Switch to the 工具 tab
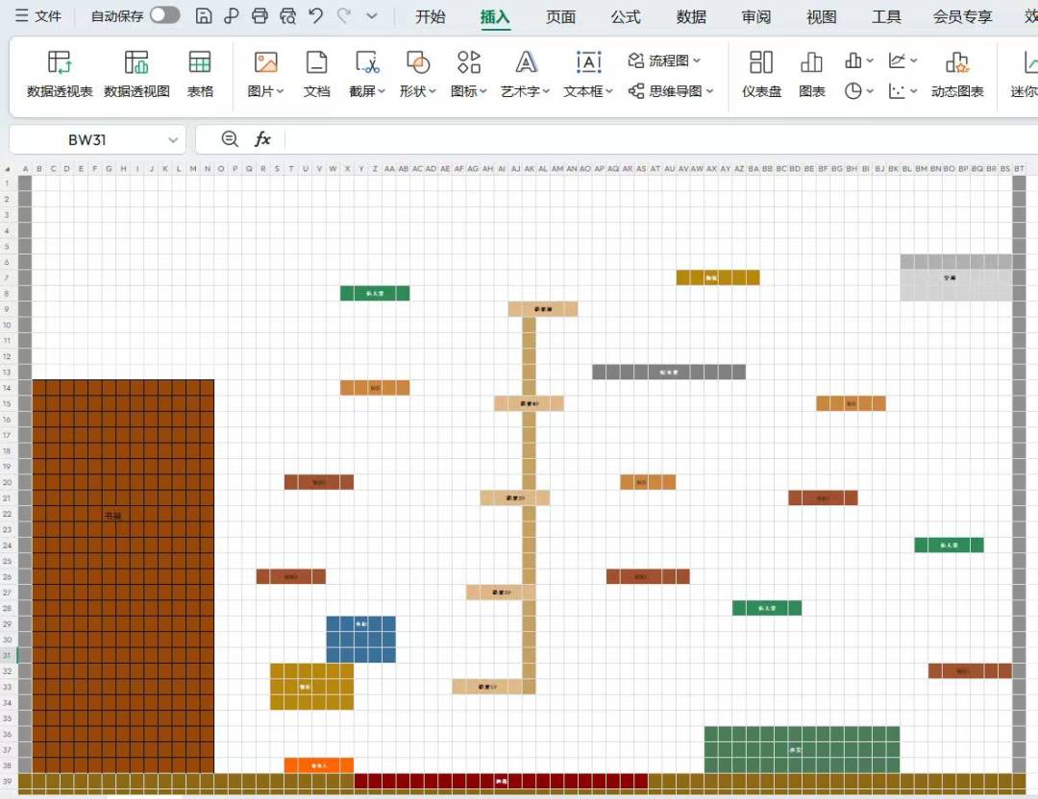This screenshot has height=799, width=1038. pos(886,16)
